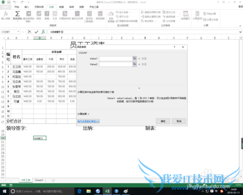
Task: Click the OK (确定) dialog button
Action: pyautogui.click(x=163, y=121)
